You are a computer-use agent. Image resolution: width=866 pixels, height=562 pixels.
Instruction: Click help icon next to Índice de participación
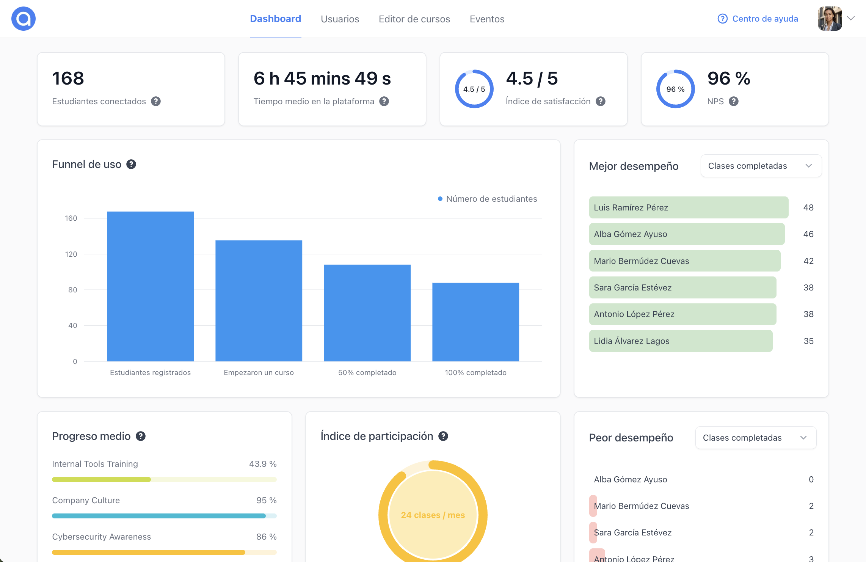[443, 436]
